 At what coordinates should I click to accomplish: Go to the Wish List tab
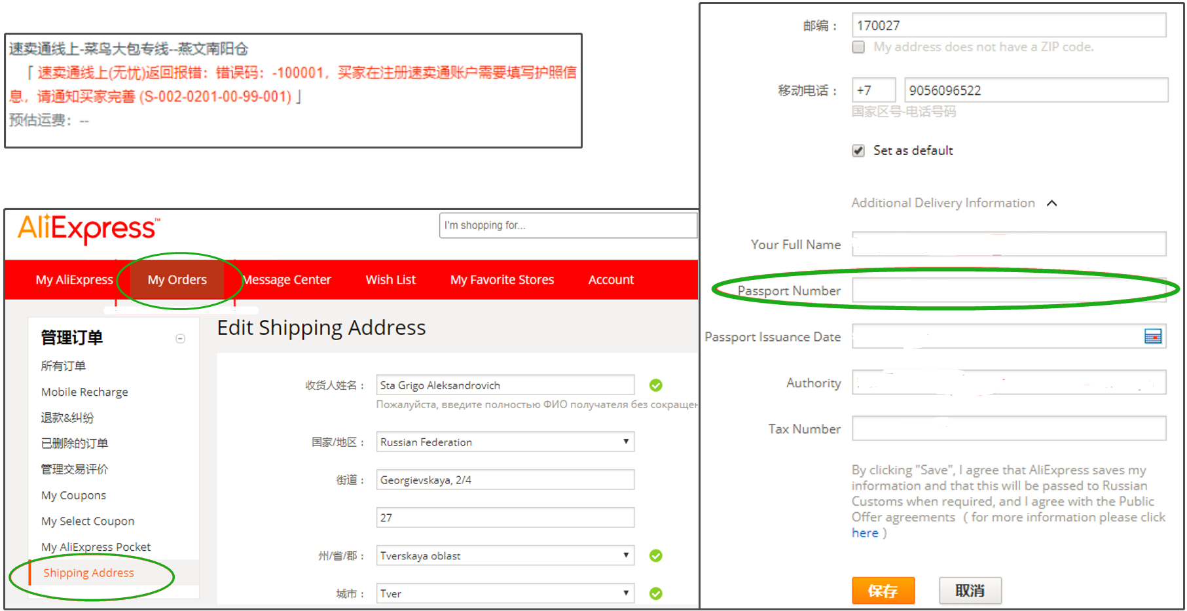[390, 279]
